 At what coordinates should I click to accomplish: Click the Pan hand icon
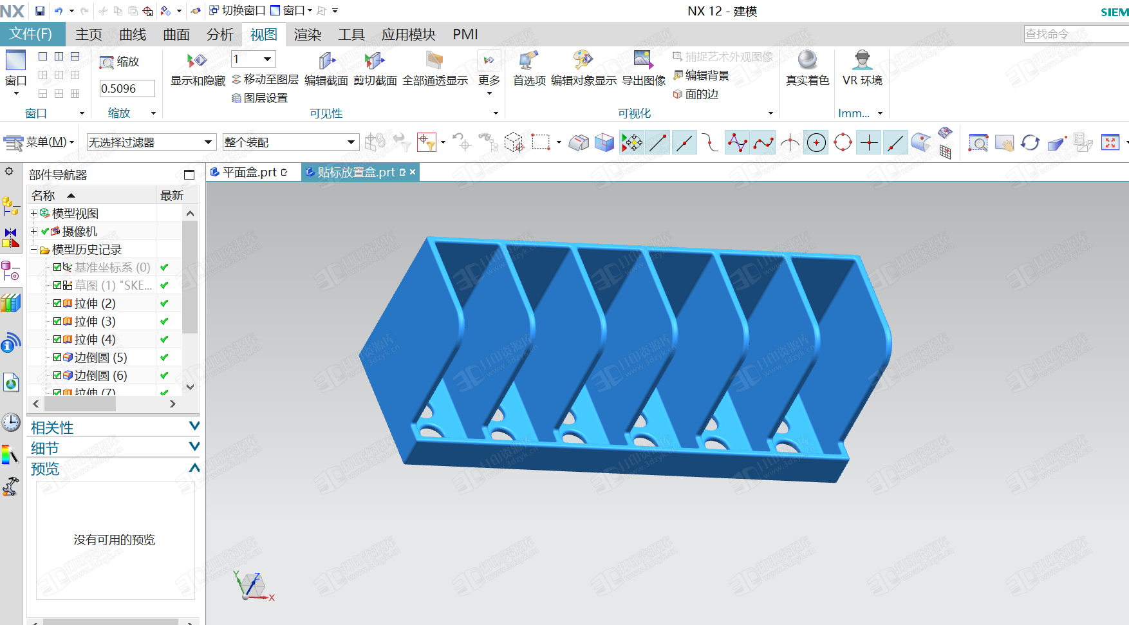[x=1004, y=142]
